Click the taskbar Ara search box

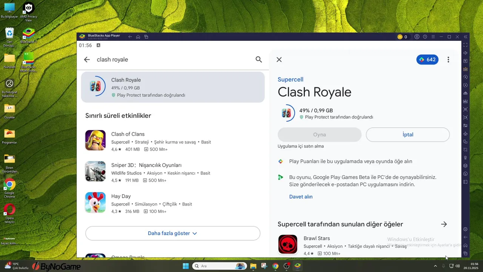[x=220, y=266]
